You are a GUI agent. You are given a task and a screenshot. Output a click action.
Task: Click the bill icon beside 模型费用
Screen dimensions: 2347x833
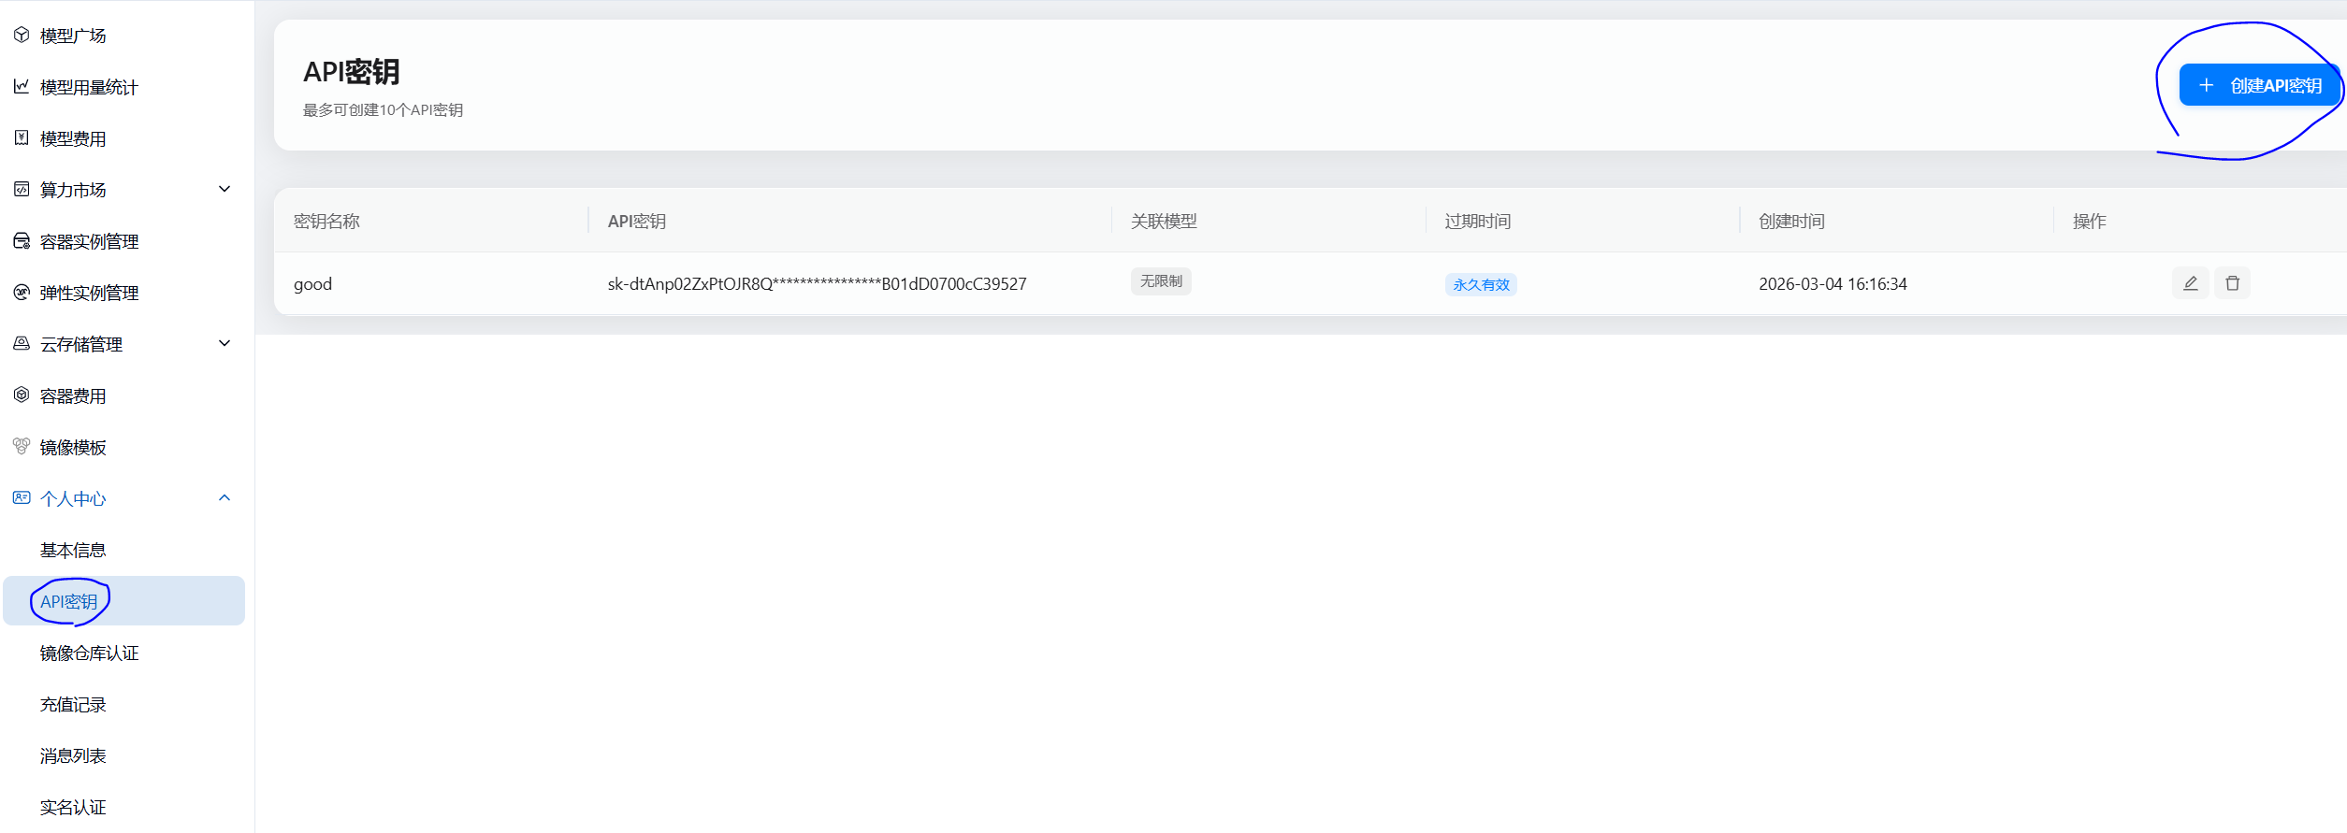pos(22,138)
